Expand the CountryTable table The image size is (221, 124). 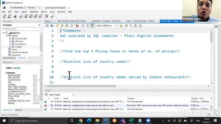(10, 39)
